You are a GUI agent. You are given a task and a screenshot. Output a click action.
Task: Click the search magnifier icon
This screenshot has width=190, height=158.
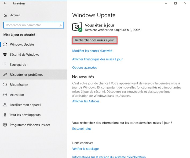61,25
